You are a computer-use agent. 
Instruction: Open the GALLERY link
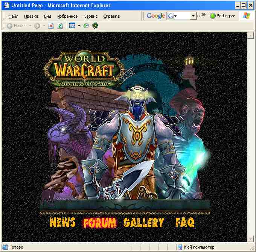pos(144,223)
